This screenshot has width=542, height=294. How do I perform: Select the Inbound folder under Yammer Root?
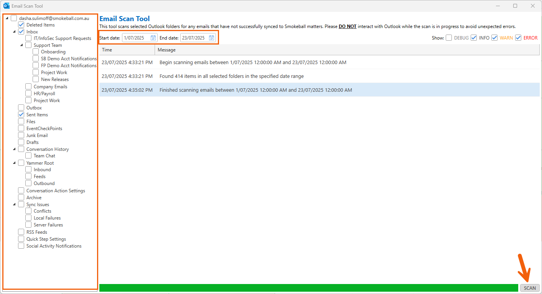click(42, 170)
